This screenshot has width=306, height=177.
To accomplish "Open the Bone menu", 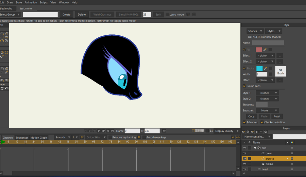I will coord(19,2).
